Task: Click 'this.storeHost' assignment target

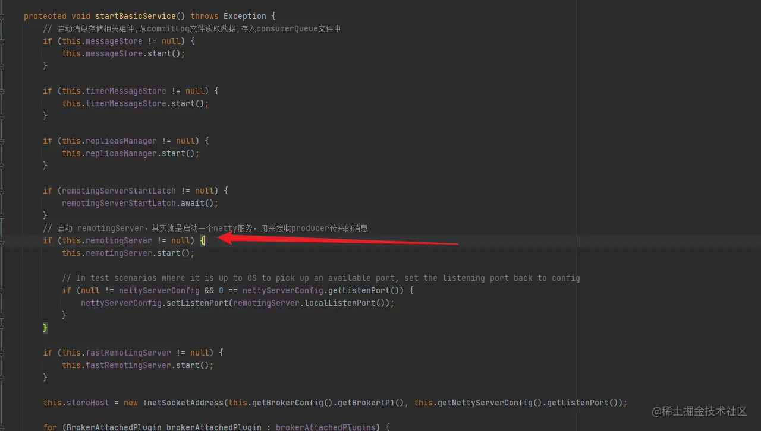Action: click(76, 403)
